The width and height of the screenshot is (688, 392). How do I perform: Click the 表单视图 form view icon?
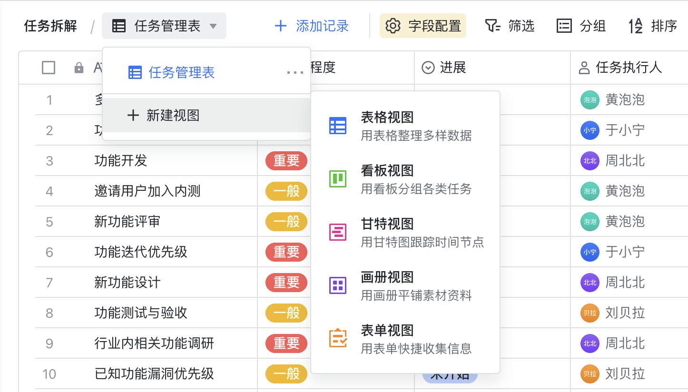tap(337, 338)
